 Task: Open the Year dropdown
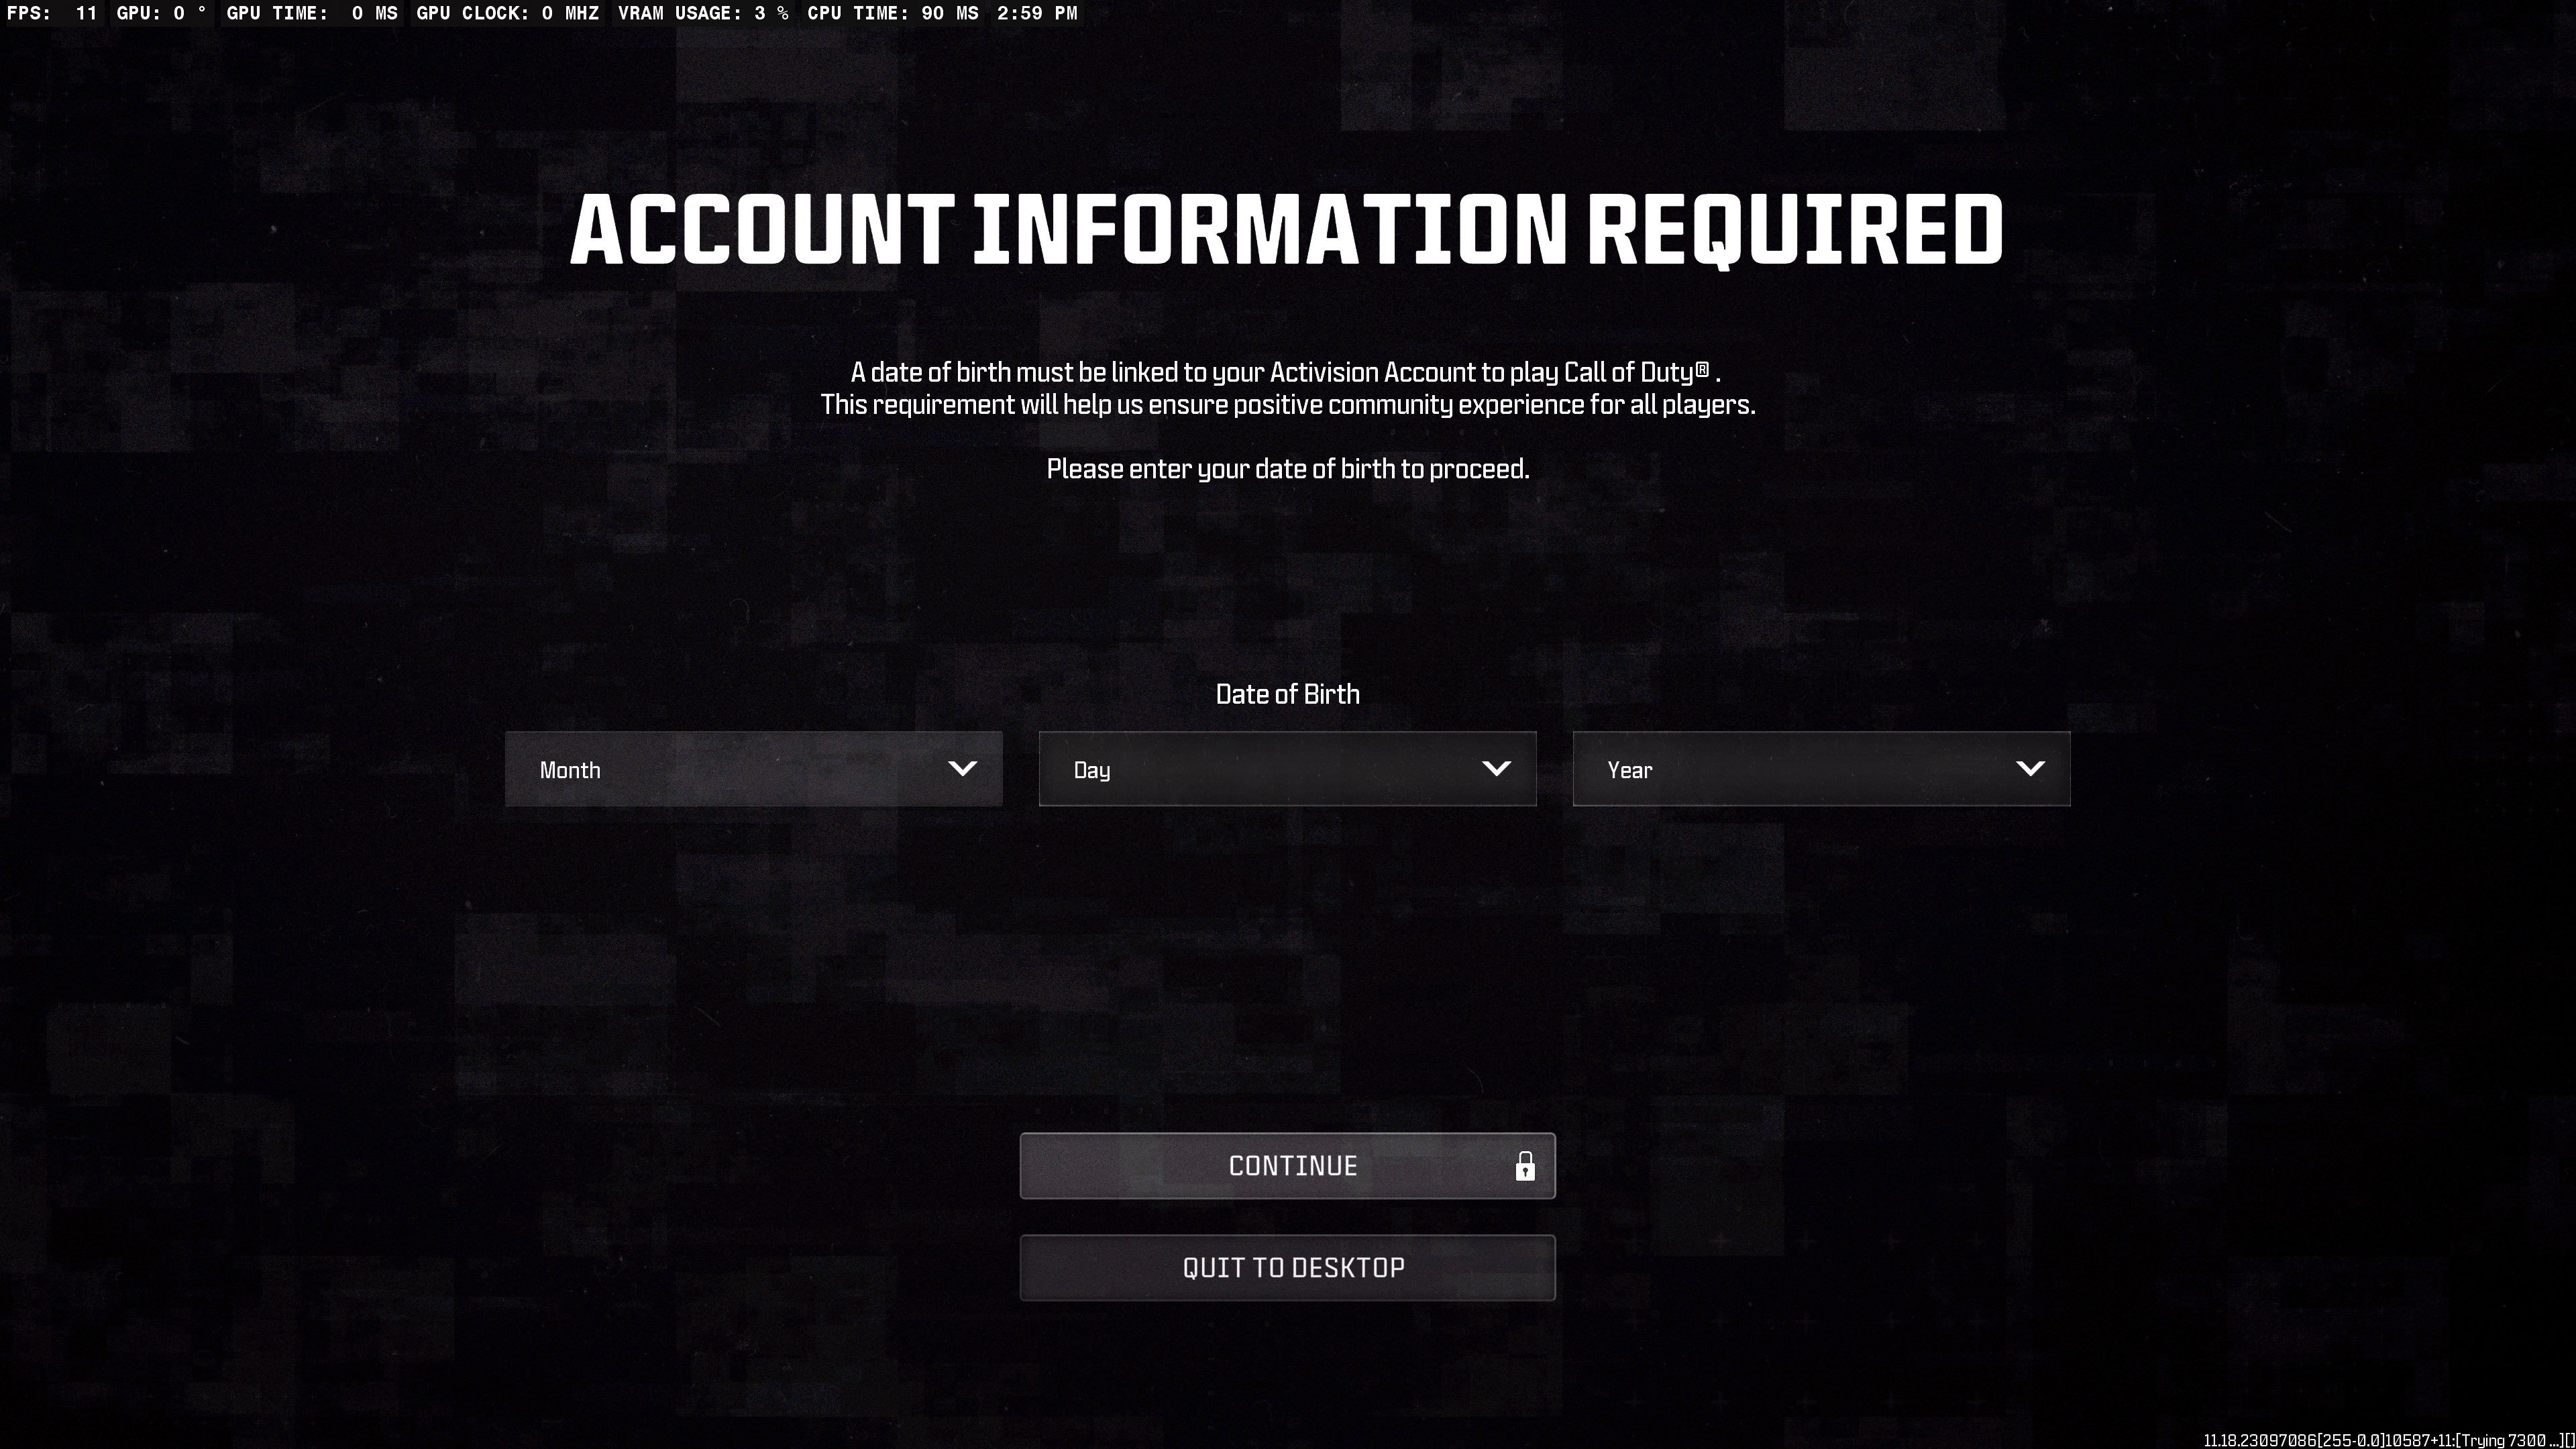coord(1821,769)
